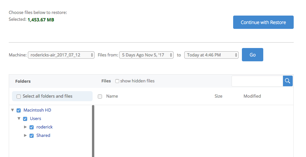Click the folder pane vertical scrollbar
The width and height of the screenshot is (306, 157).
pos(93,131)
